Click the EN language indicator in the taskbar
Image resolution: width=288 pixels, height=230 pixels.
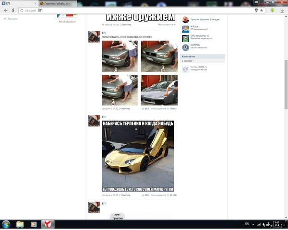pos(247,224)
